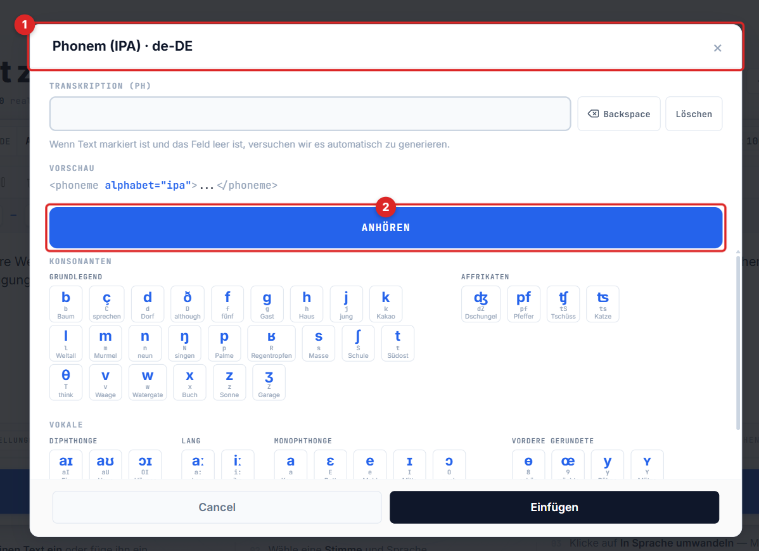
Task: Click the tʃ affricate (Tschüss)
Action: tap(563, 304)
